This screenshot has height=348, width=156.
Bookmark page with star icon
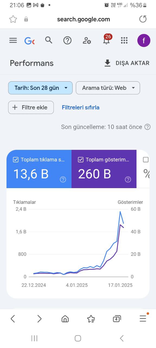[x=13, y=19]
